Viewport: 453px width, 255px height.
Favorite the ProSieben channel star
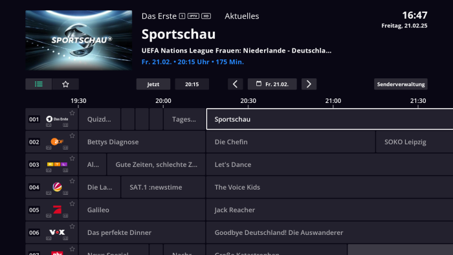[72, 204]
